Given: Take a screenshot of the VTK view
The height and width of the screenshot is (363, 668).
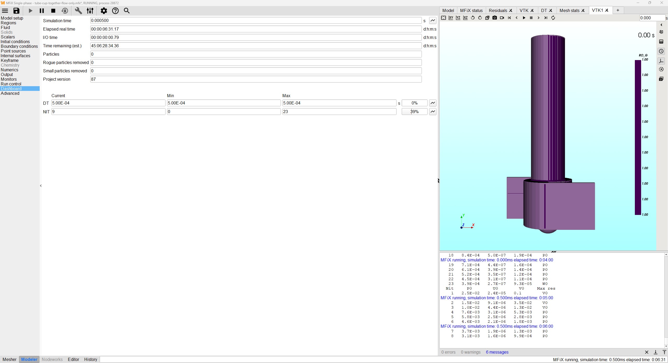Looking at the screenshot, I should (x=495, y=18).
